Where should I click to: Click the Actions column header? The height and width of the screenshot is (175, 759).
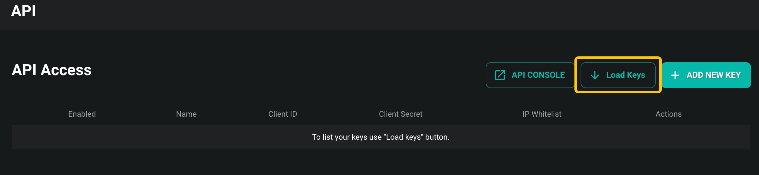668,114
